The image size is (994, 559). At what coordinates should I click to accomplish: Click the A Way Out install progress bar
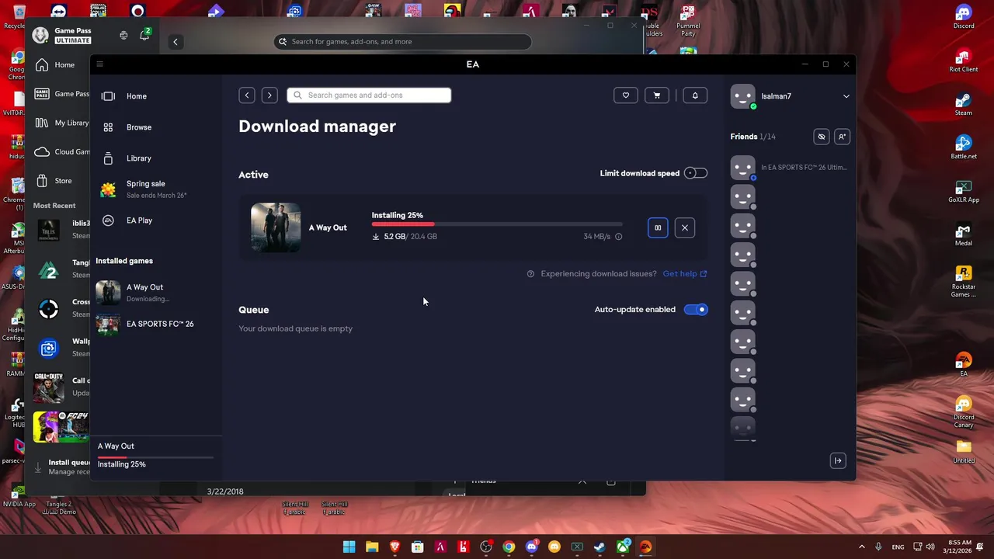497,224
